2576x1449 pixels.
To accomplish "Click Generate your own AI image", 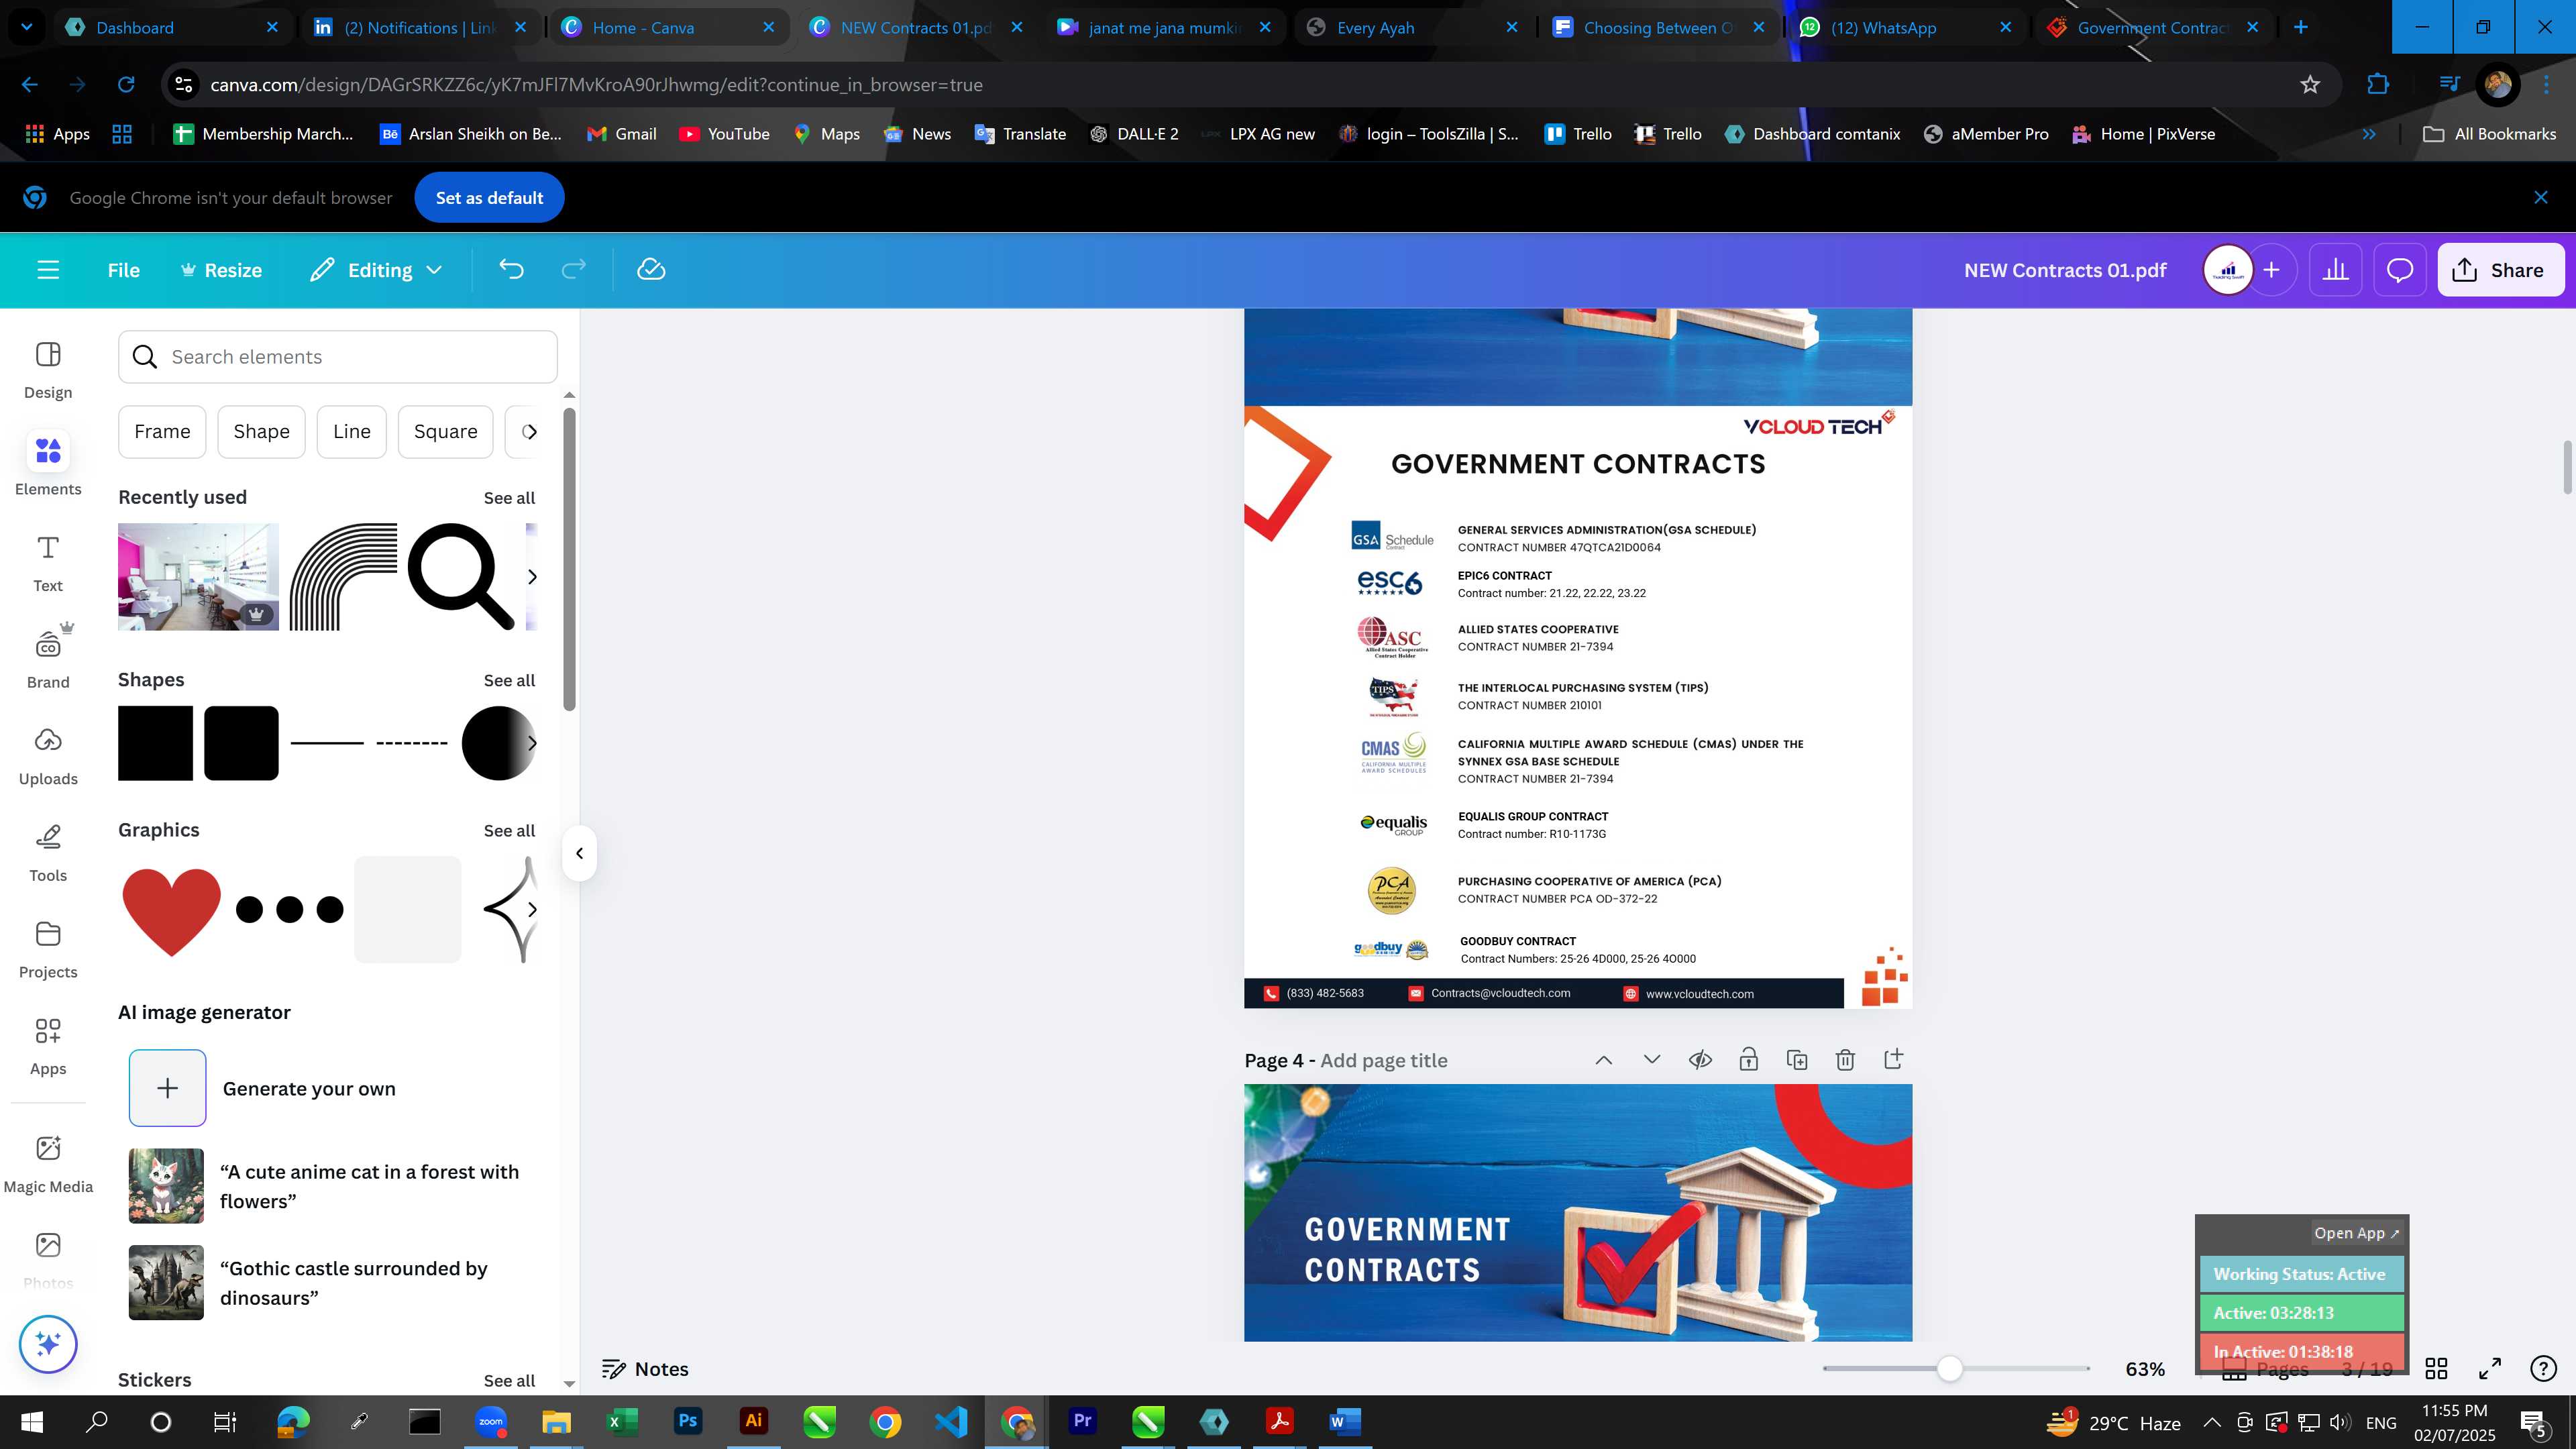I will pos(262,1088).
